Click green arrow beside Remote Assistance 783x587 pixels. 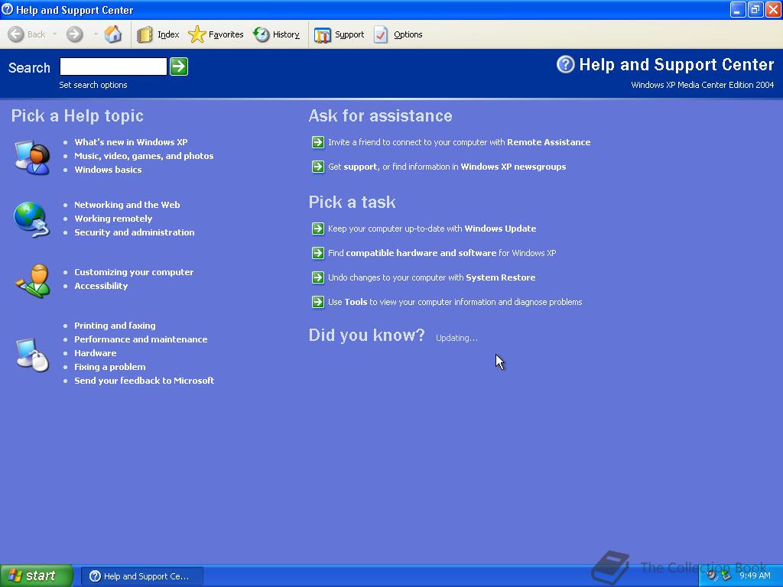click(318, 142)
